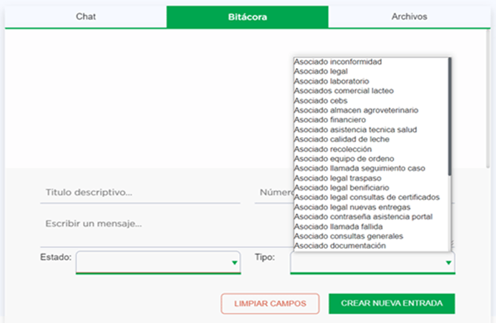Switch to the Chat tab
Screen dimensions: 496x323
(x=86, y=16)
